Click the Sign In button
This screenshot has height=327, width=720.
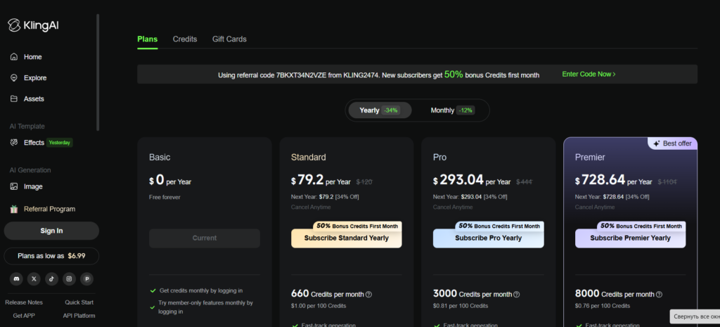tap(51, 231)
